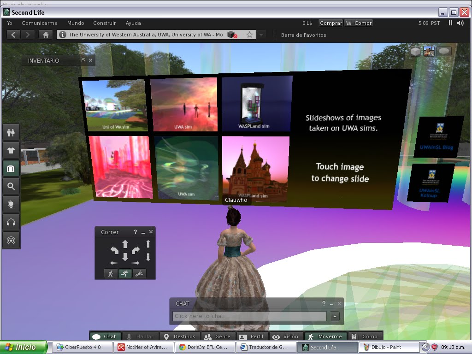Image resolution: width=472 pixels, height=354 pixels.
Task: Show location info via the 'i' icon
Action: (x=62, y=35)
